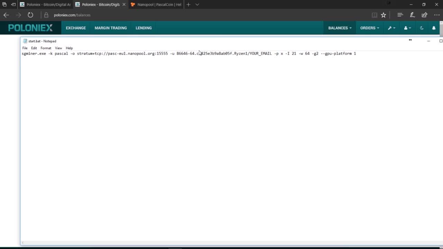Viewport: 443px width, 249px height.
Task: Click the set tabs aside icon
Action: pos(13,4)
